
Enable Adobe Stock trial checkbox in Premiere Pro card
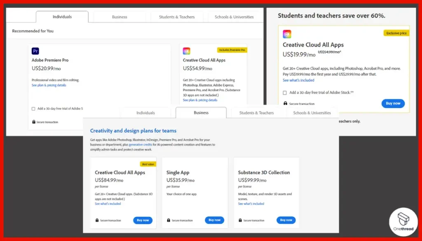coord(33,109)
